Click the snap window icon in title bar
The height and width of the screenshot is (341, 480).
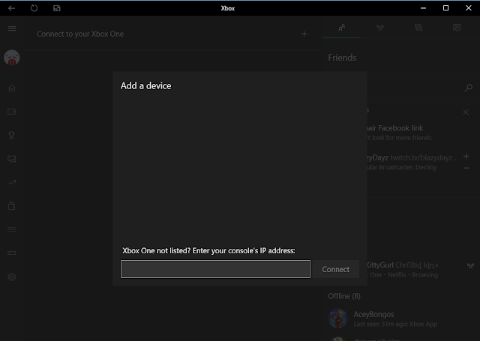tap(57, 8)
